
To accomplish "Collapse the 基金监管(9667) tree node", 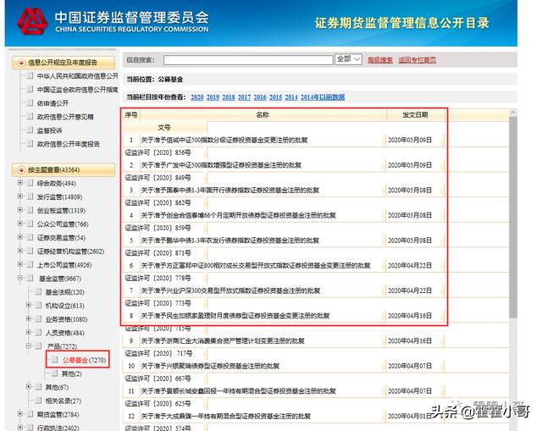I will click(20, 278).
